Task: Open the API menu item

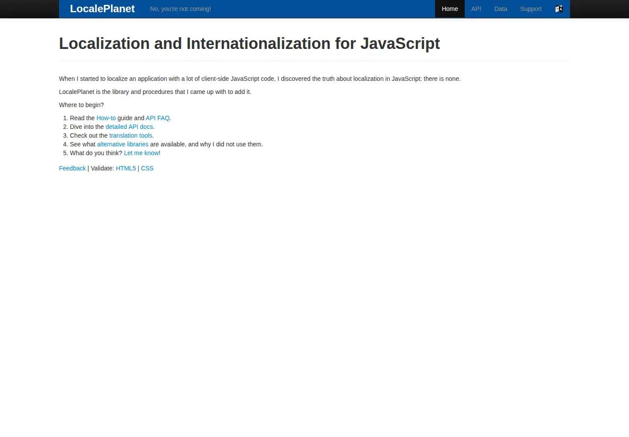Action: click(476, 9)
